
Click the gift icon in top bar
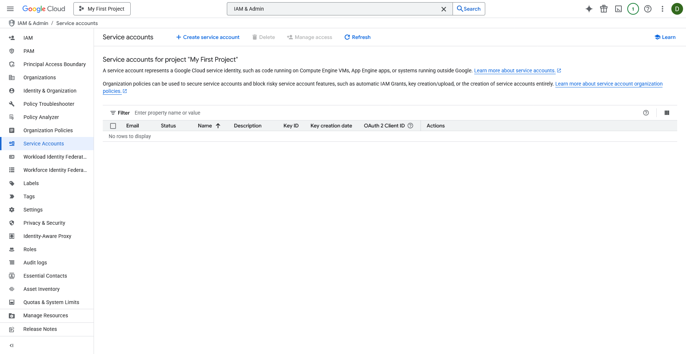(604, 9)
